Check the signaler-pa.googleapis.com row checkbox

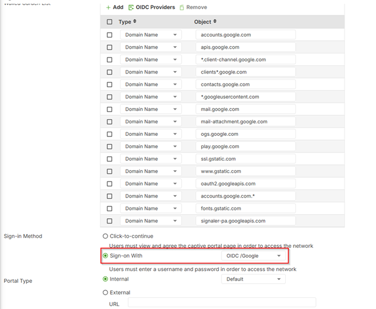pyautogui.click(x=109, y=221)
